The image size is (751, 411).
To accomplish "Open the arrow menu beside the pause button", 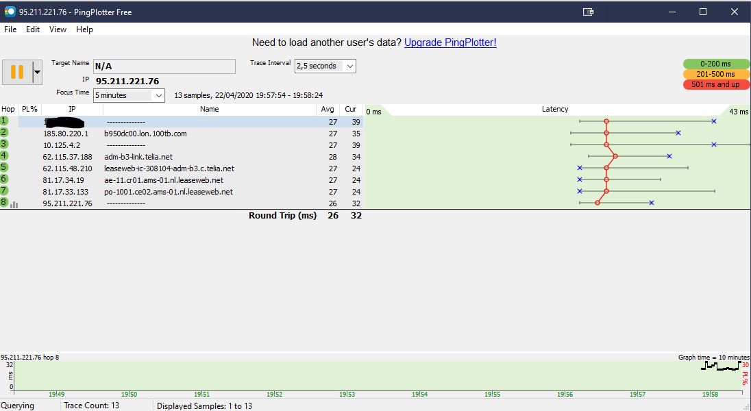I will coord(38,72).
